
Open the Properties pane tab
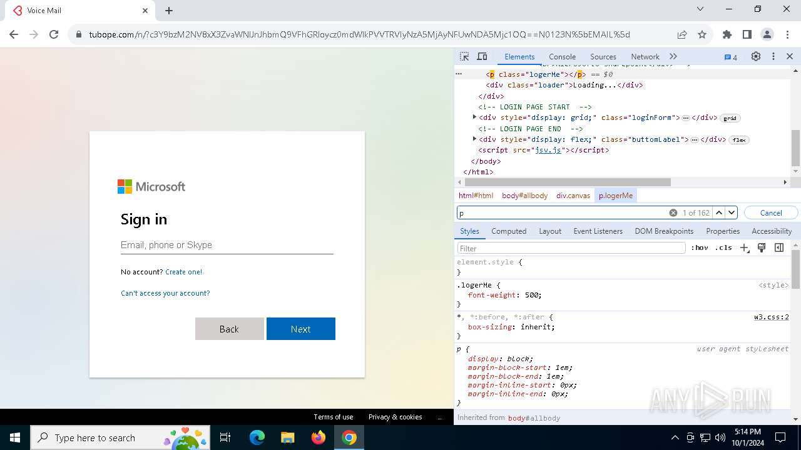click(x=723, y=231)
